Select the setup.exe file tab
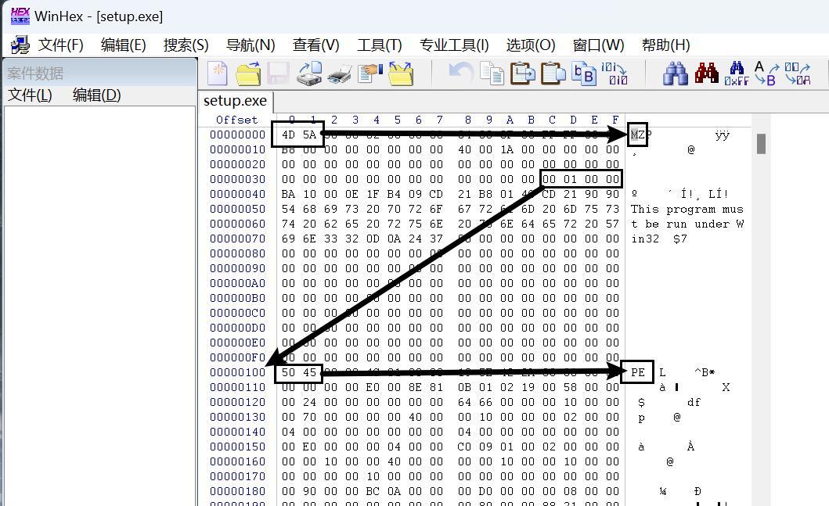 click(236, 100)
